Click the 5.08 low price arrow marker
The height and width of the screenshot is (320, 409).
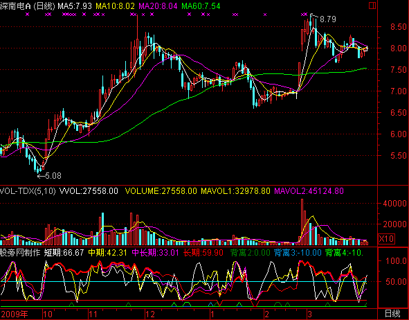[50, 176]
